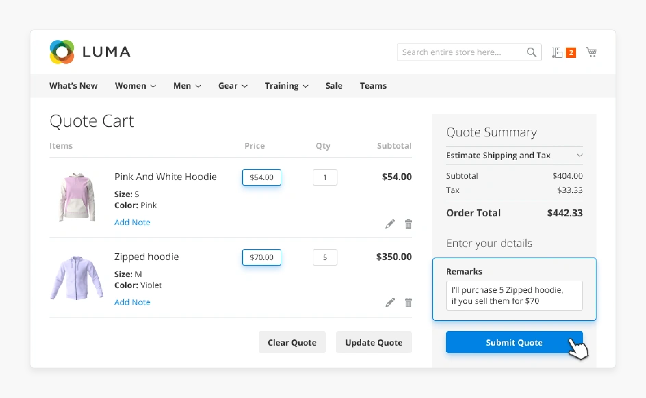This screenshot has height=398, width=646.
Task: Click the $70.00 price field
Action: coord(261,257)
